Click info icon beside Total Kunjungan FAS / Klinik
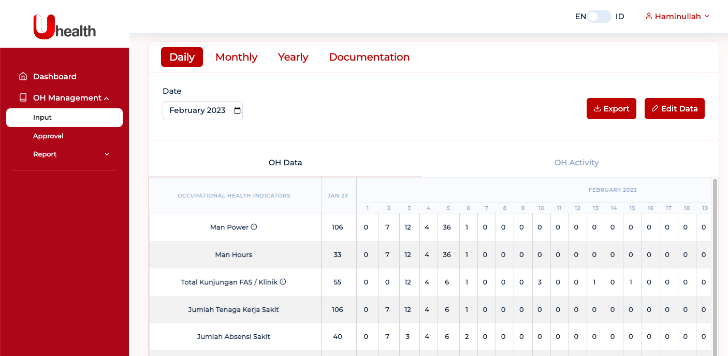The width and height of the screenshot is (728, 356). tap(283, 282)
